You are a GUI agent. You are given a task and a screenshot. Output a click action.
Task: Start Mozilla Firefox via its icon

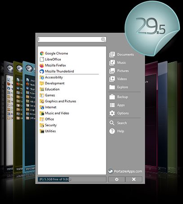click(42, 65)
